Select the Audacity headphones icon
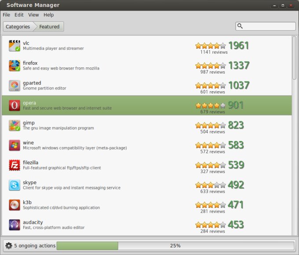The height and width of the screenshot is (255, 299). [x=15, y=225]
